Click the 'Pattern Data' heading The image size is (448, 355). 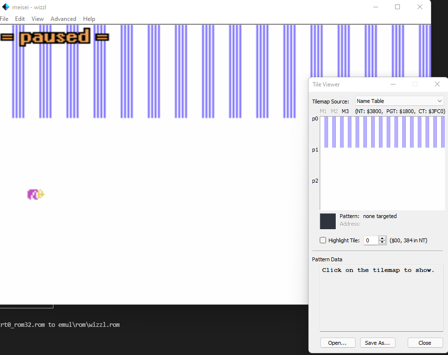click(x=327, y=259)
